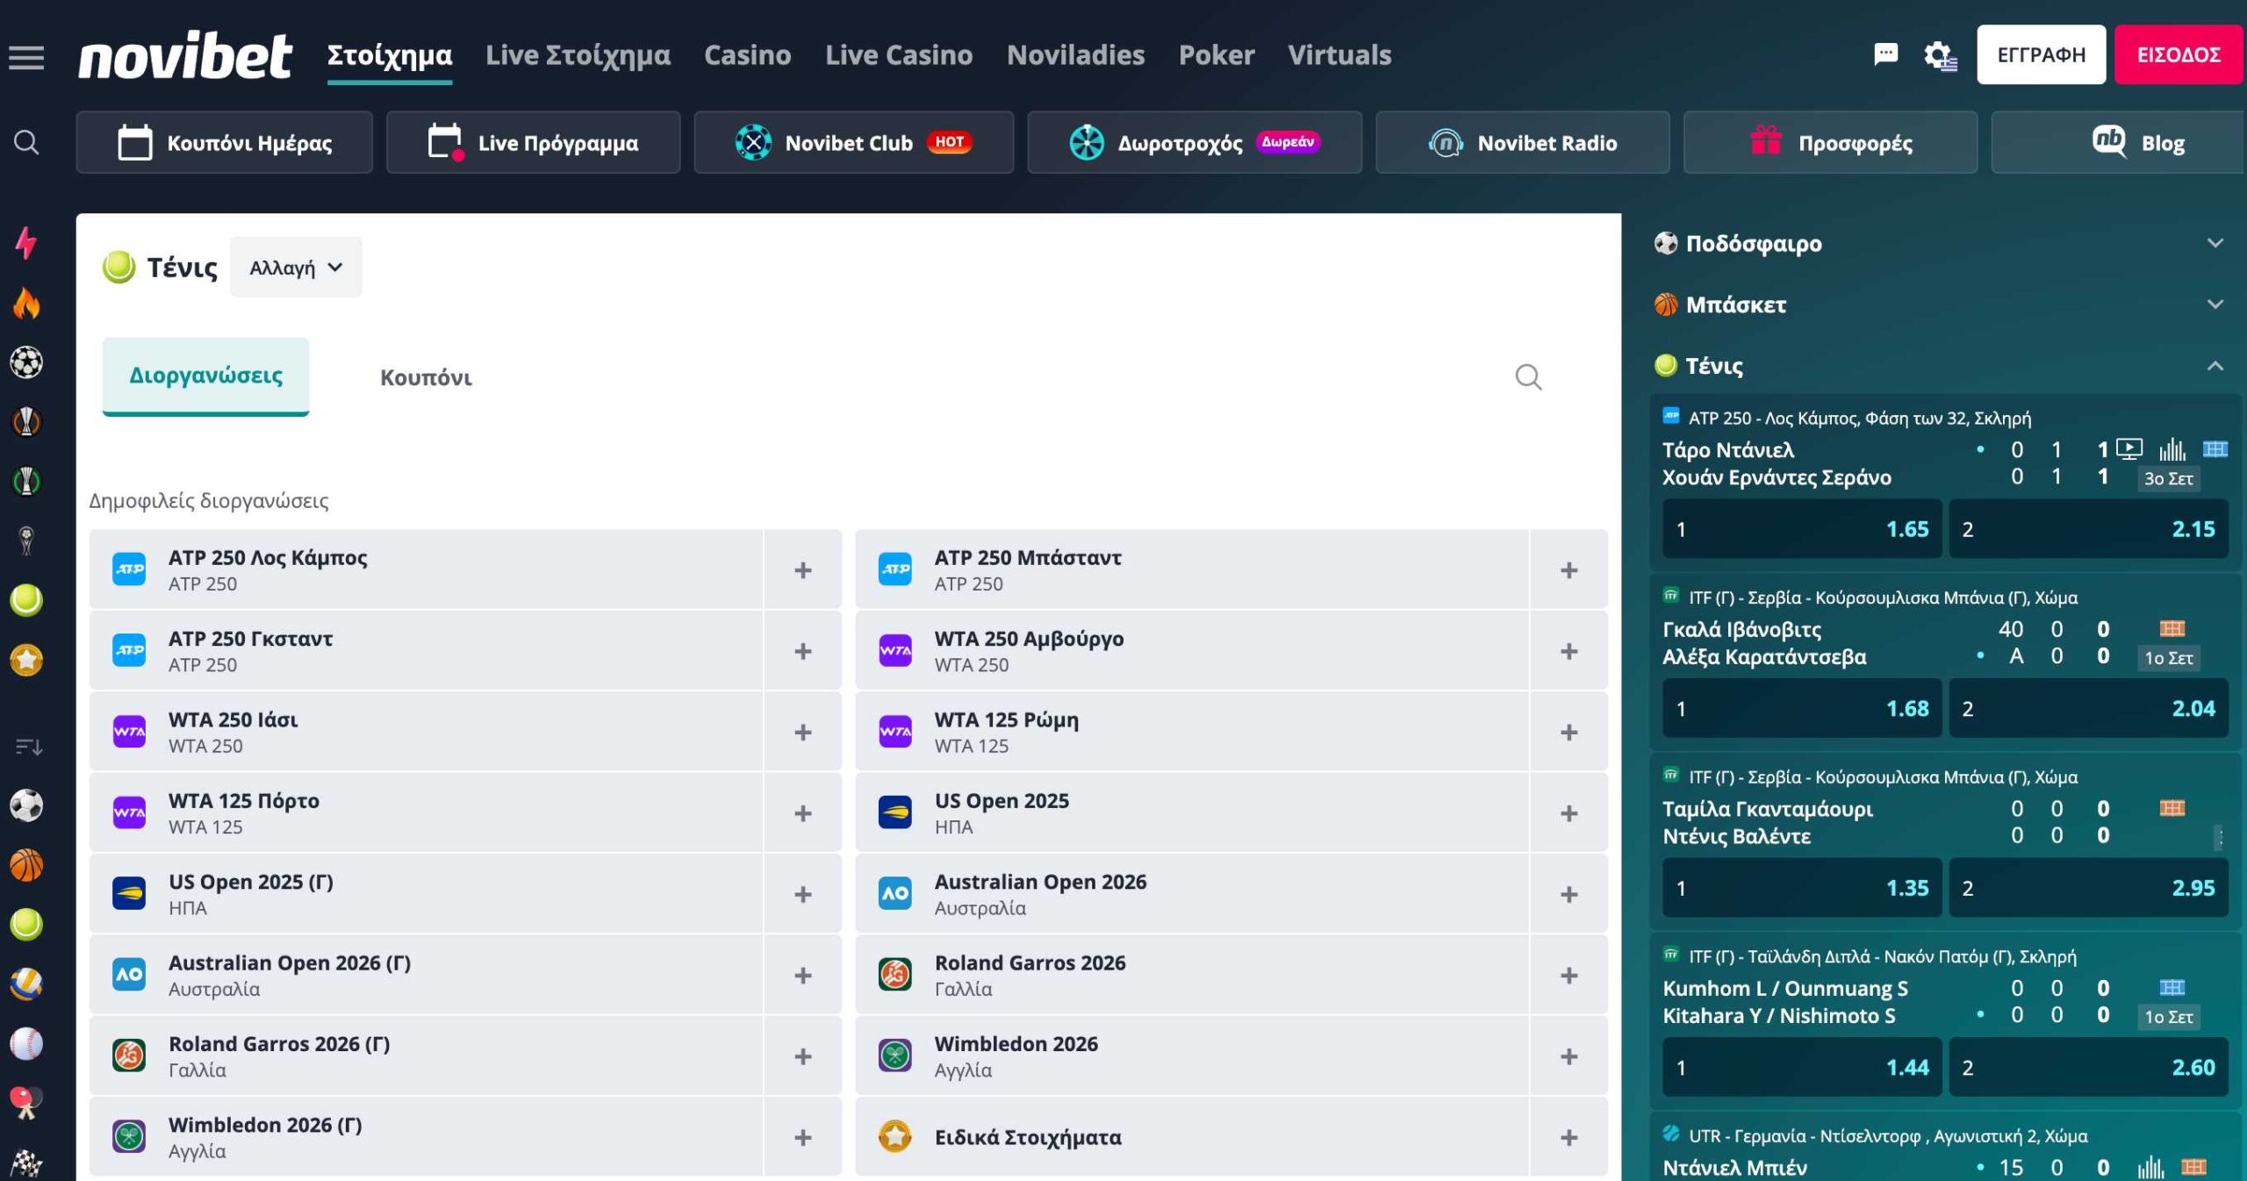The height and width of the screenshot is (1181, 2247).
Task: Open the Live Casino menu item
Action: (899, 55)
